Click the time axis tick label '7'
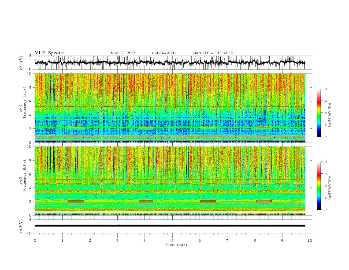The image size is (349, 270). (x=227, y=240)
